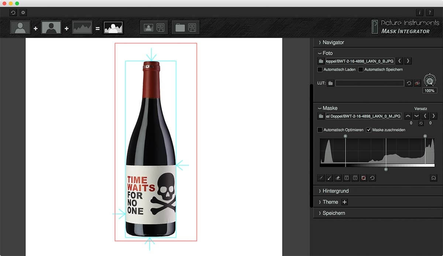Select the background landscape view
Viewport: 443px width, 256px height.
[x=82, y=28]
